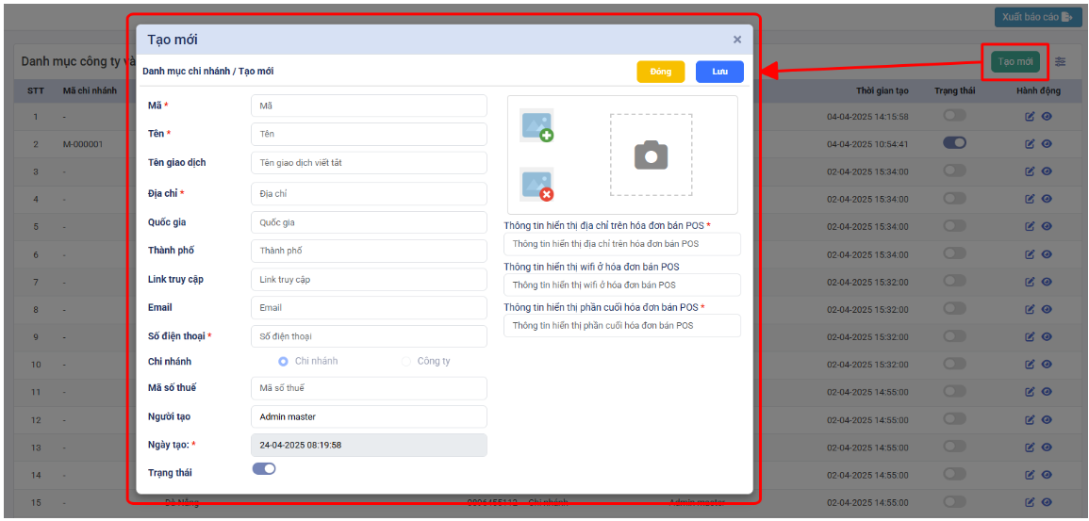
Task: Click the Số điện thoại input field
Action: (369, 336)
